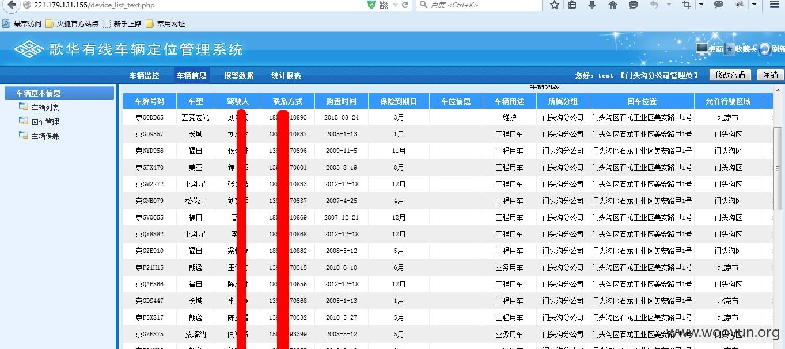Switch to the 报警数据 tab

(x=238, y=75)
